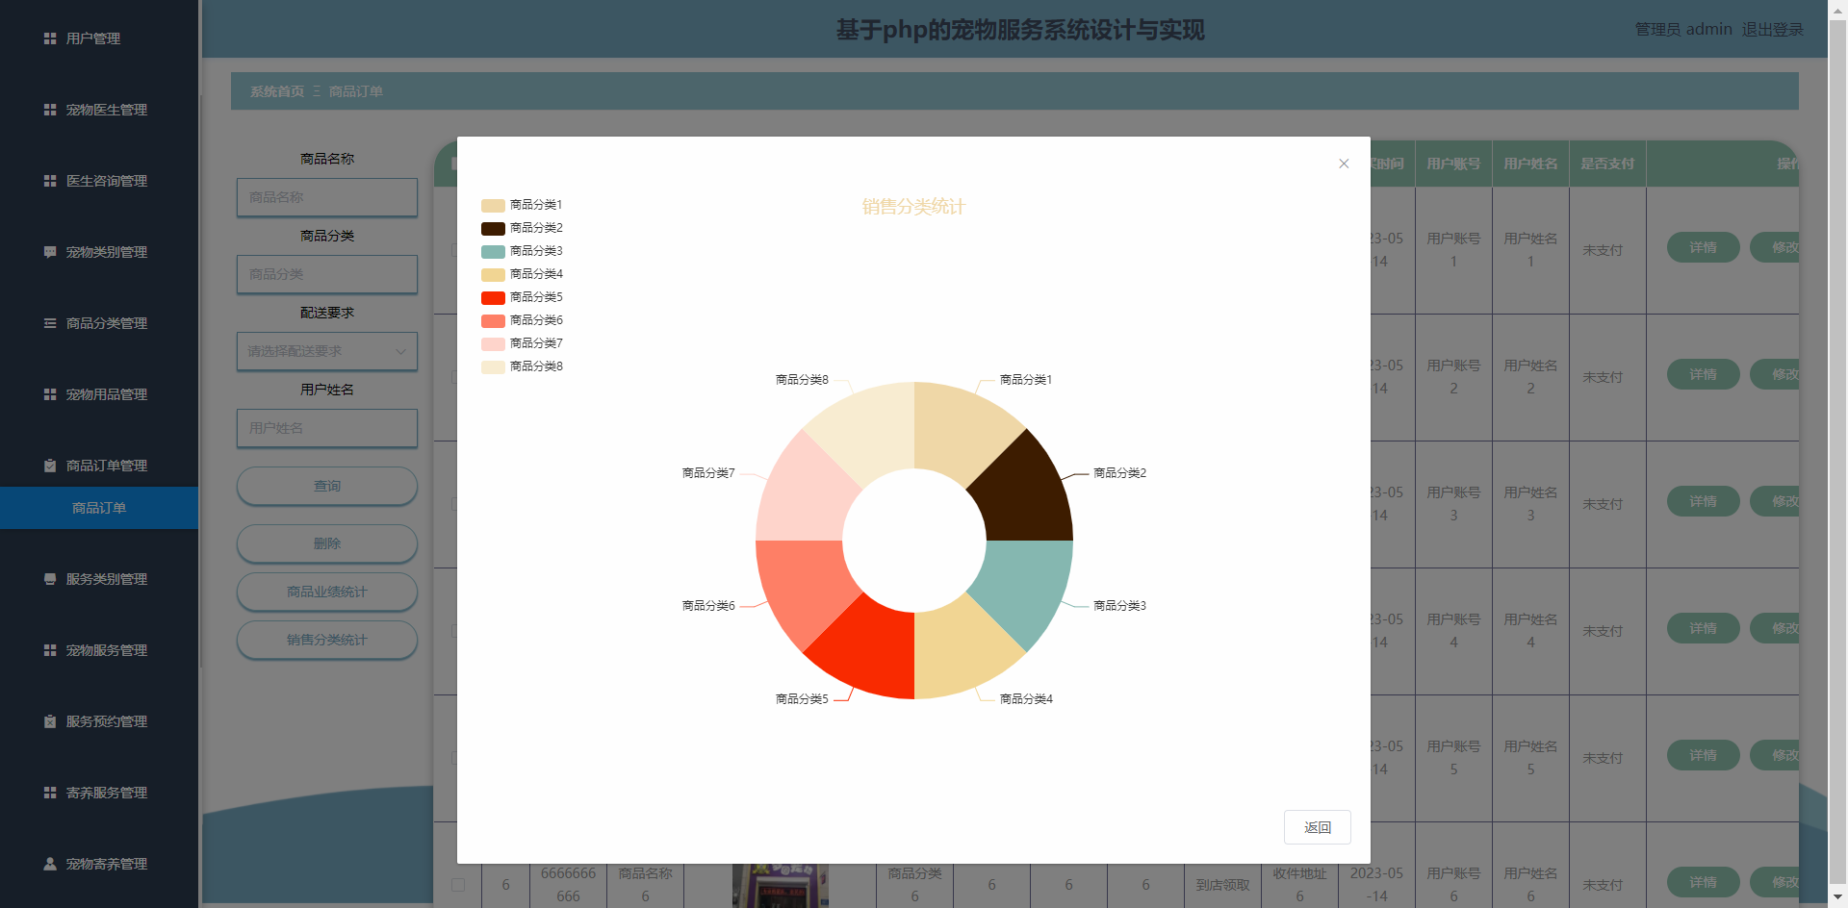The image size is (1848, 908).
Task: Toggle legend swatch for 商品分类4
Action: [493, 274]
